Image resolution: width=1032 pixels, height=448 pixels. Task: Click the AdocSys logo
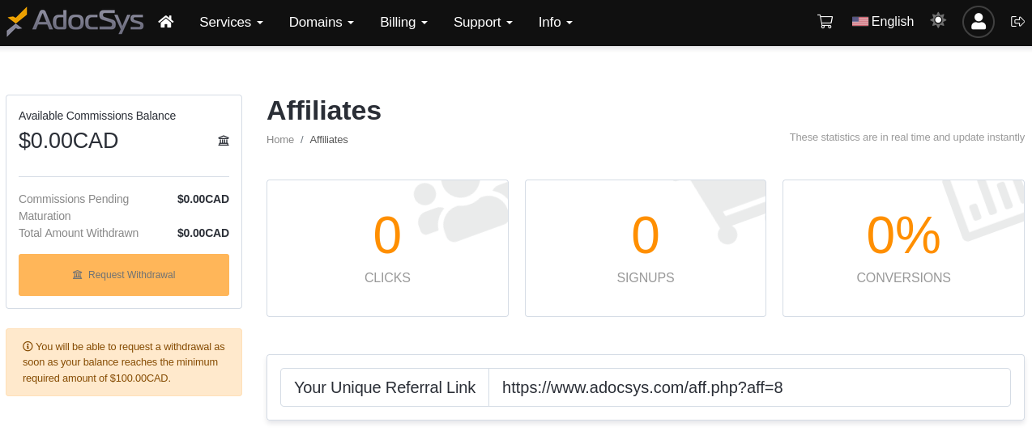point(75,22)
